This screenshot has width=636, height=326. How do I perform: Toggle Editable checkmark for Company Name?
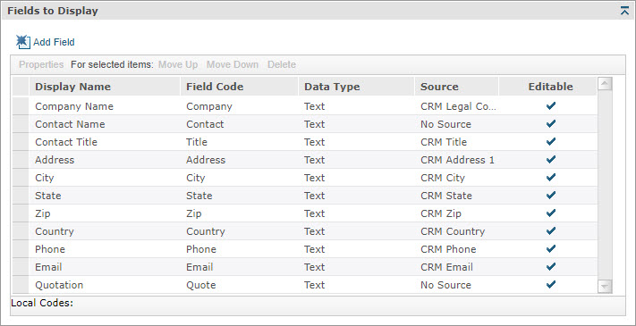pos(550,106)
